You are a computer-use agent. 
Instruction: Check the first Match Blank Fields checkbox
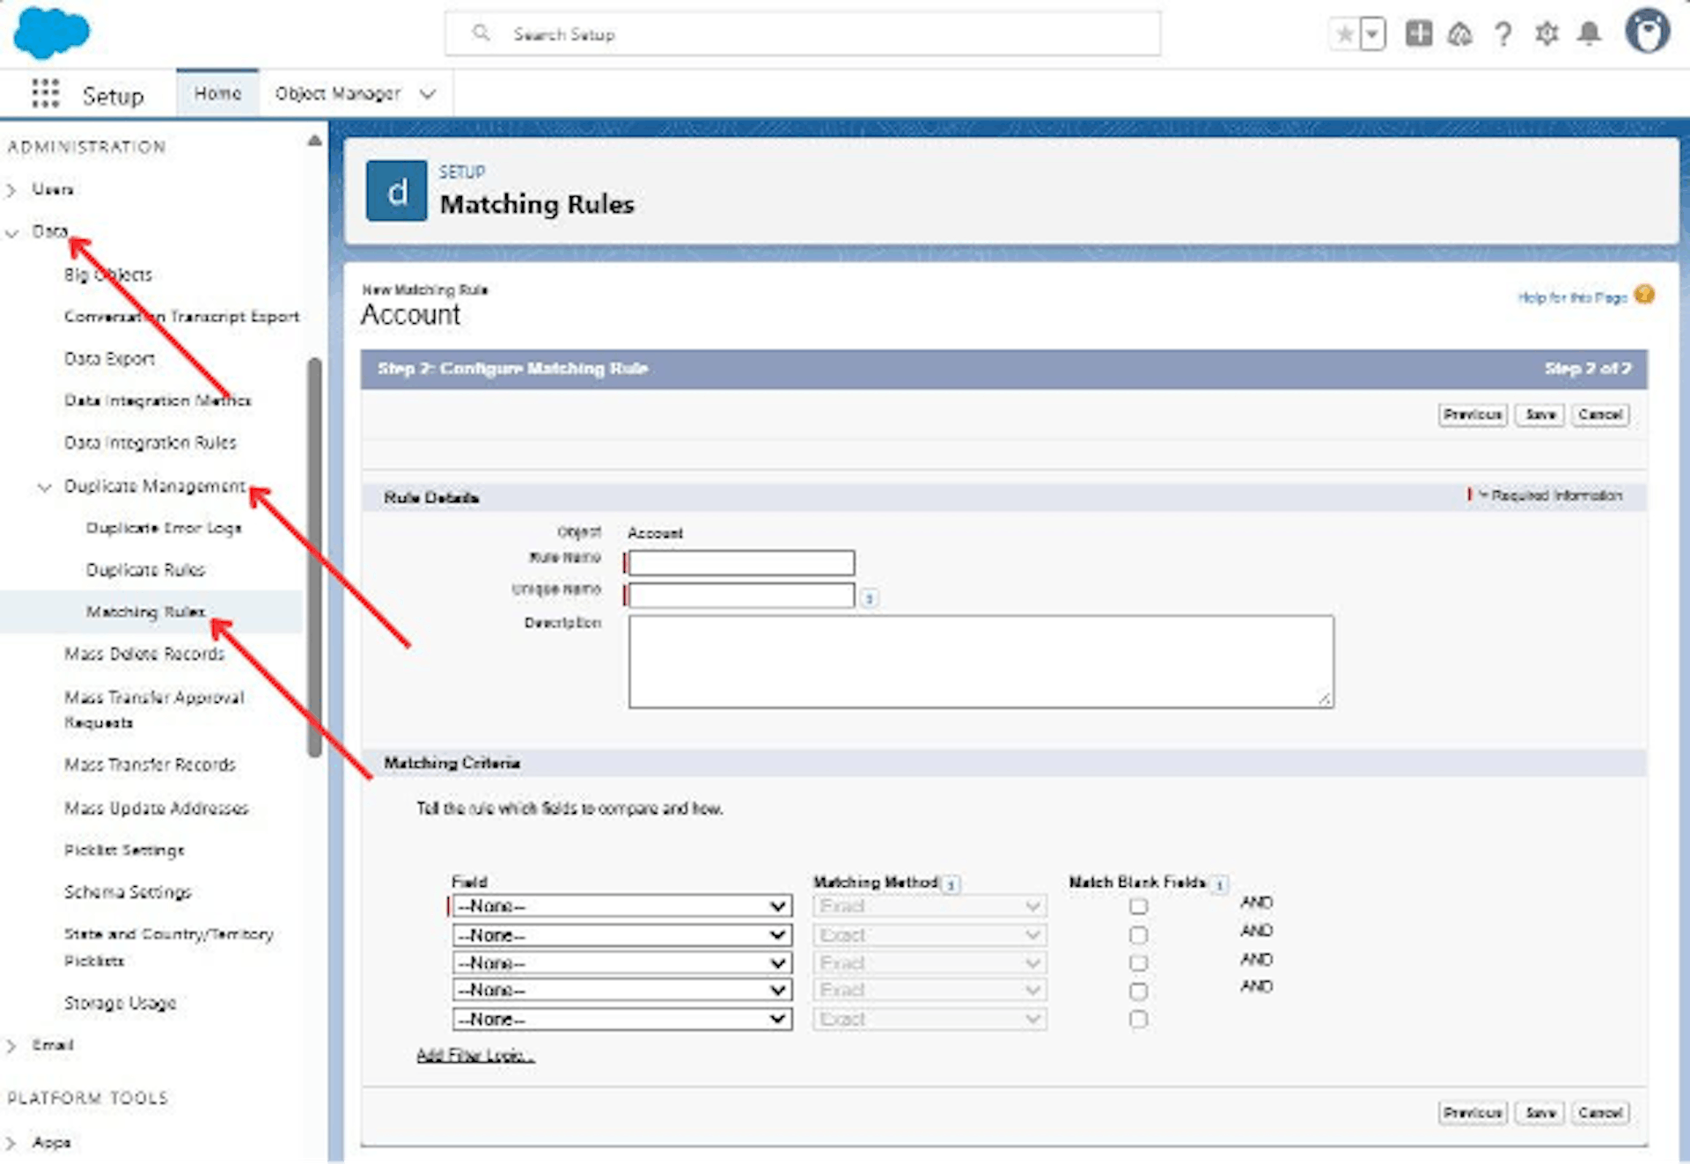click(1138, 906)
